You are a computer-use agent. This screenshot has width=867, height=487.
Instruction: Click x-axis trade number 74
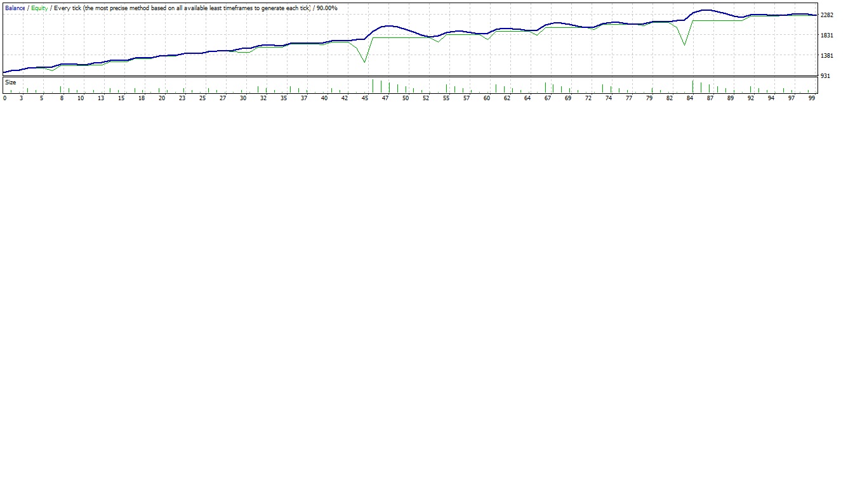click(609, 98)
